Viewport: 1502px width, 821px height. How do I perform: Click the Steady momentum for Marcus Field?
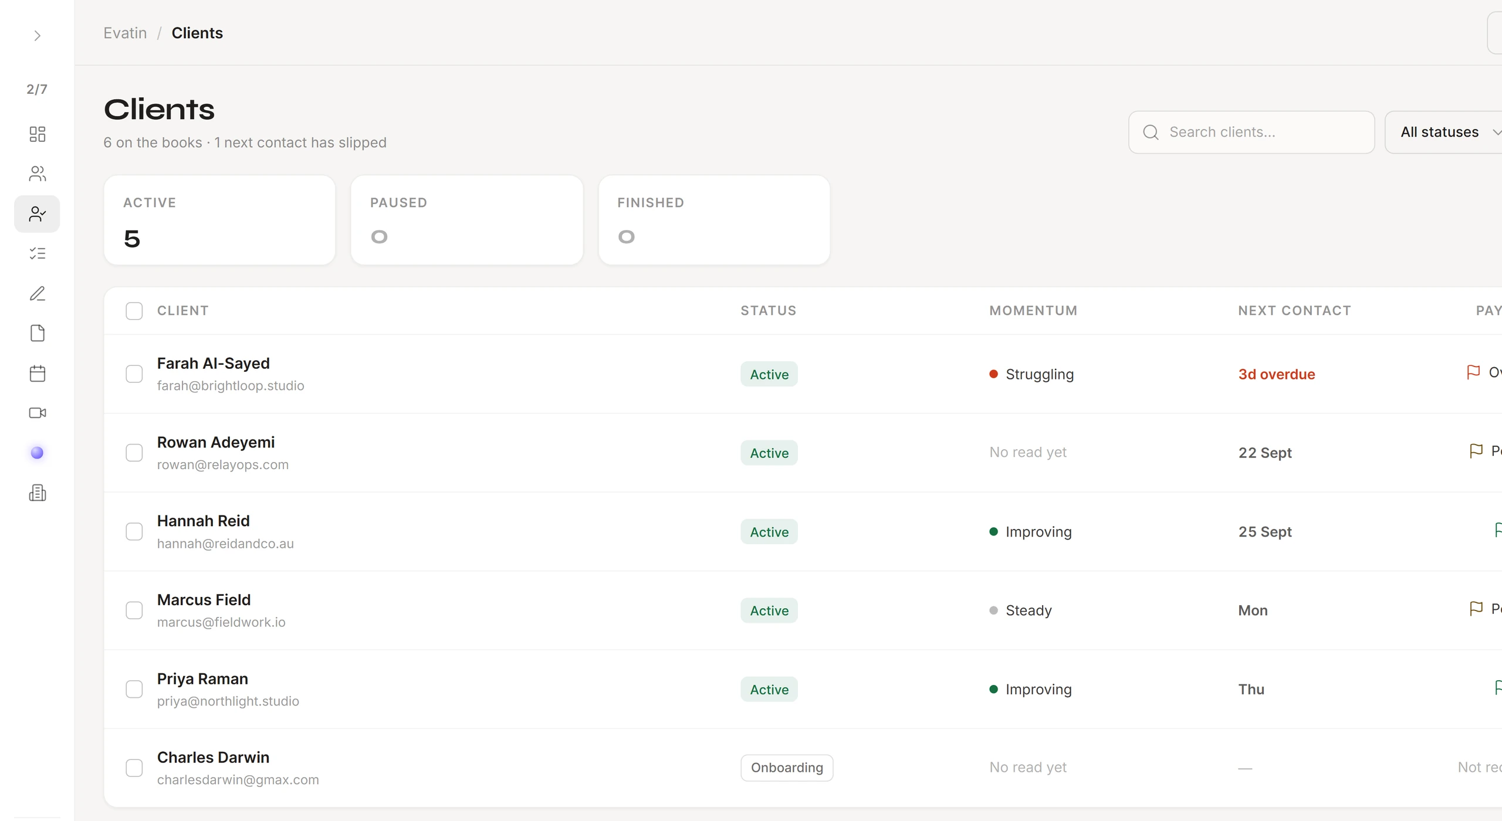[1021, 610]
